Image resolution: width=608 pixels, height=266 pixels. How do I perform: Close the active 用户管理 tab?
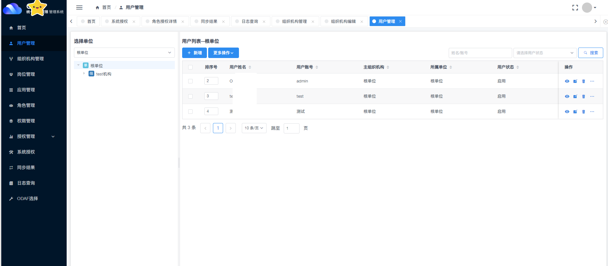(400, 21)
